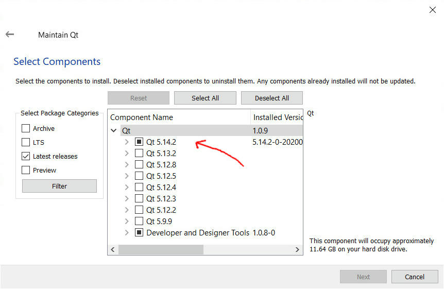Click the Cancel button
The width and height of the screenshot is (444, 289).
pos(415,277)
